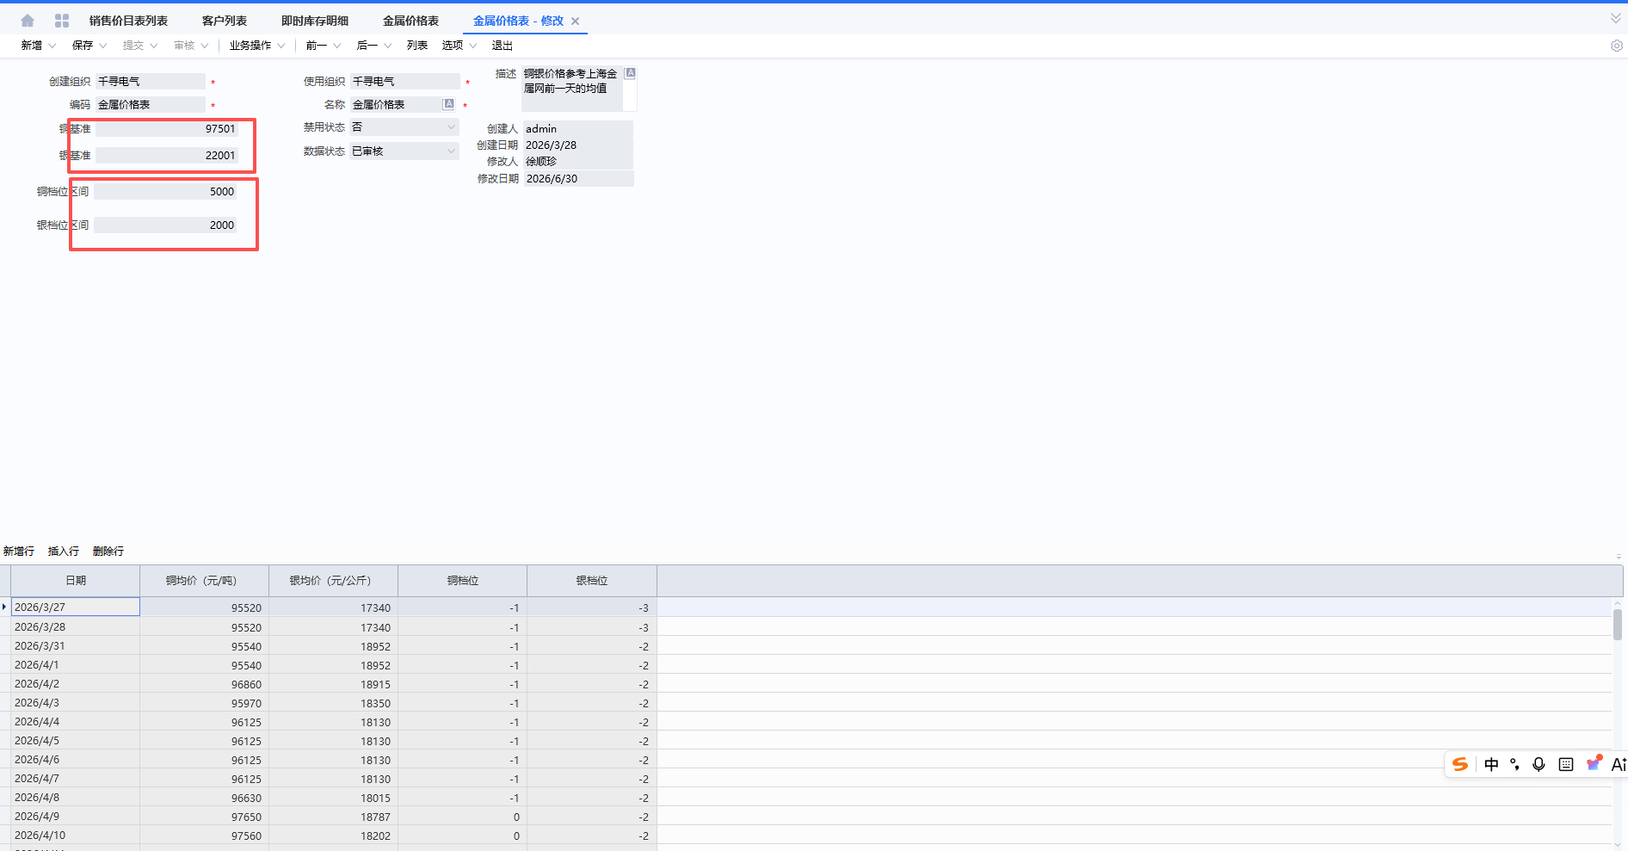Click silver price cell 18350
Viewport: 1628px width, 851px height.
334,703
